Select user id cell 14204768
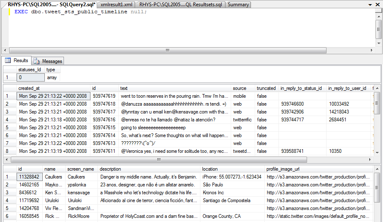 click(29, 208)
